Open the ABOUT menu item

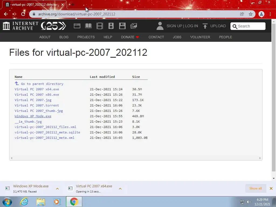45,37
